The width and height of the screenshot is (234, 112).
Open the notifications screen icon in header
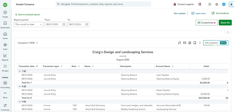(199, 4)
